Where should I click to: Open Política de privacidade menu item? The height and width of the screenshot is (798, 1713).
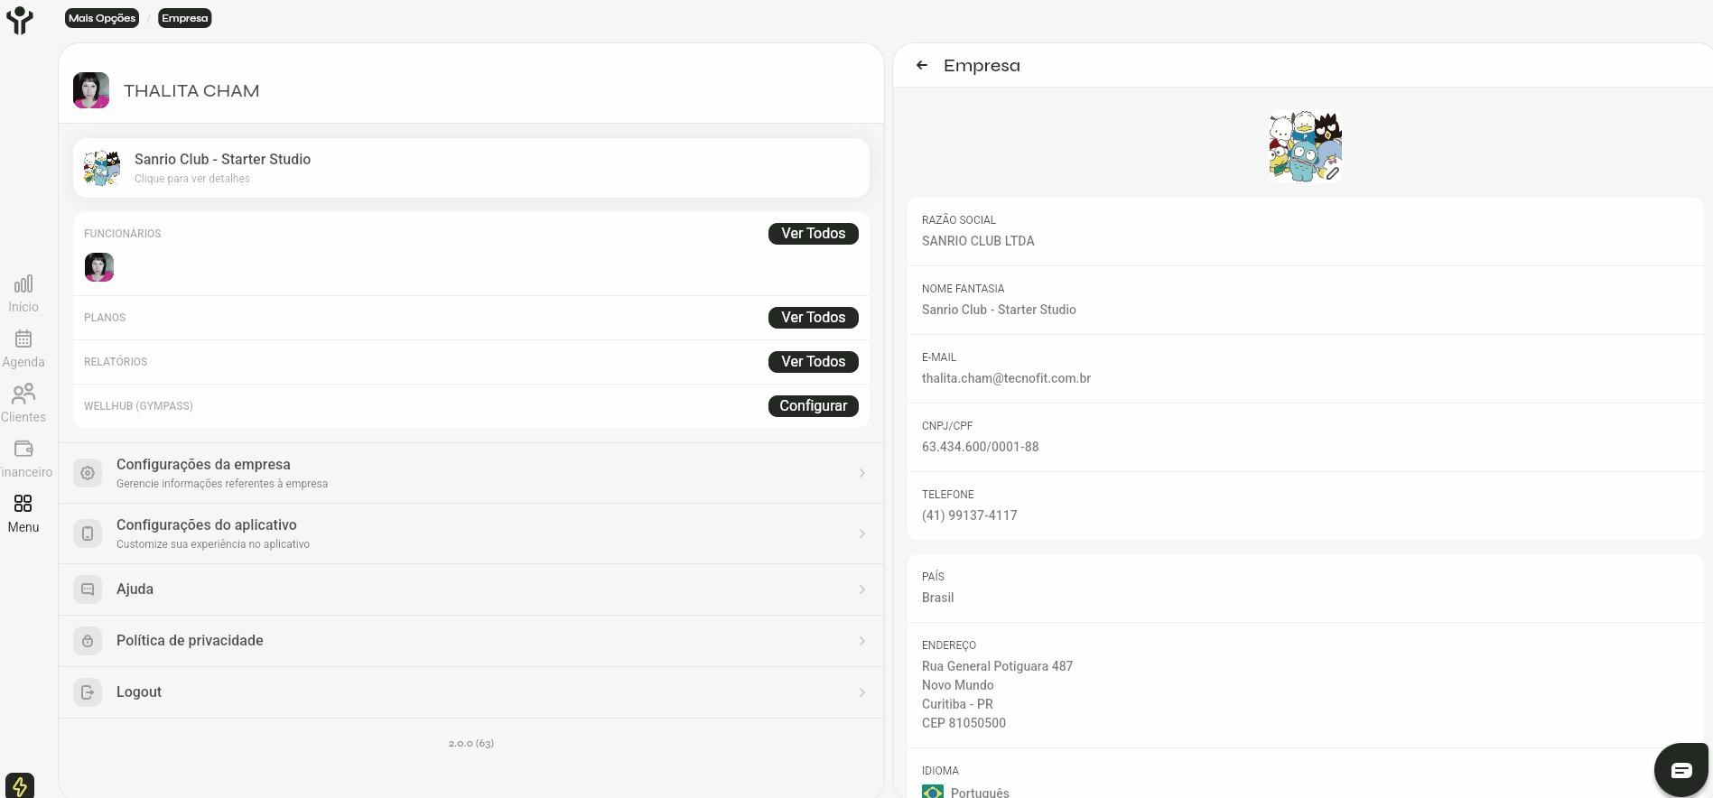click(x=471, y=641)
